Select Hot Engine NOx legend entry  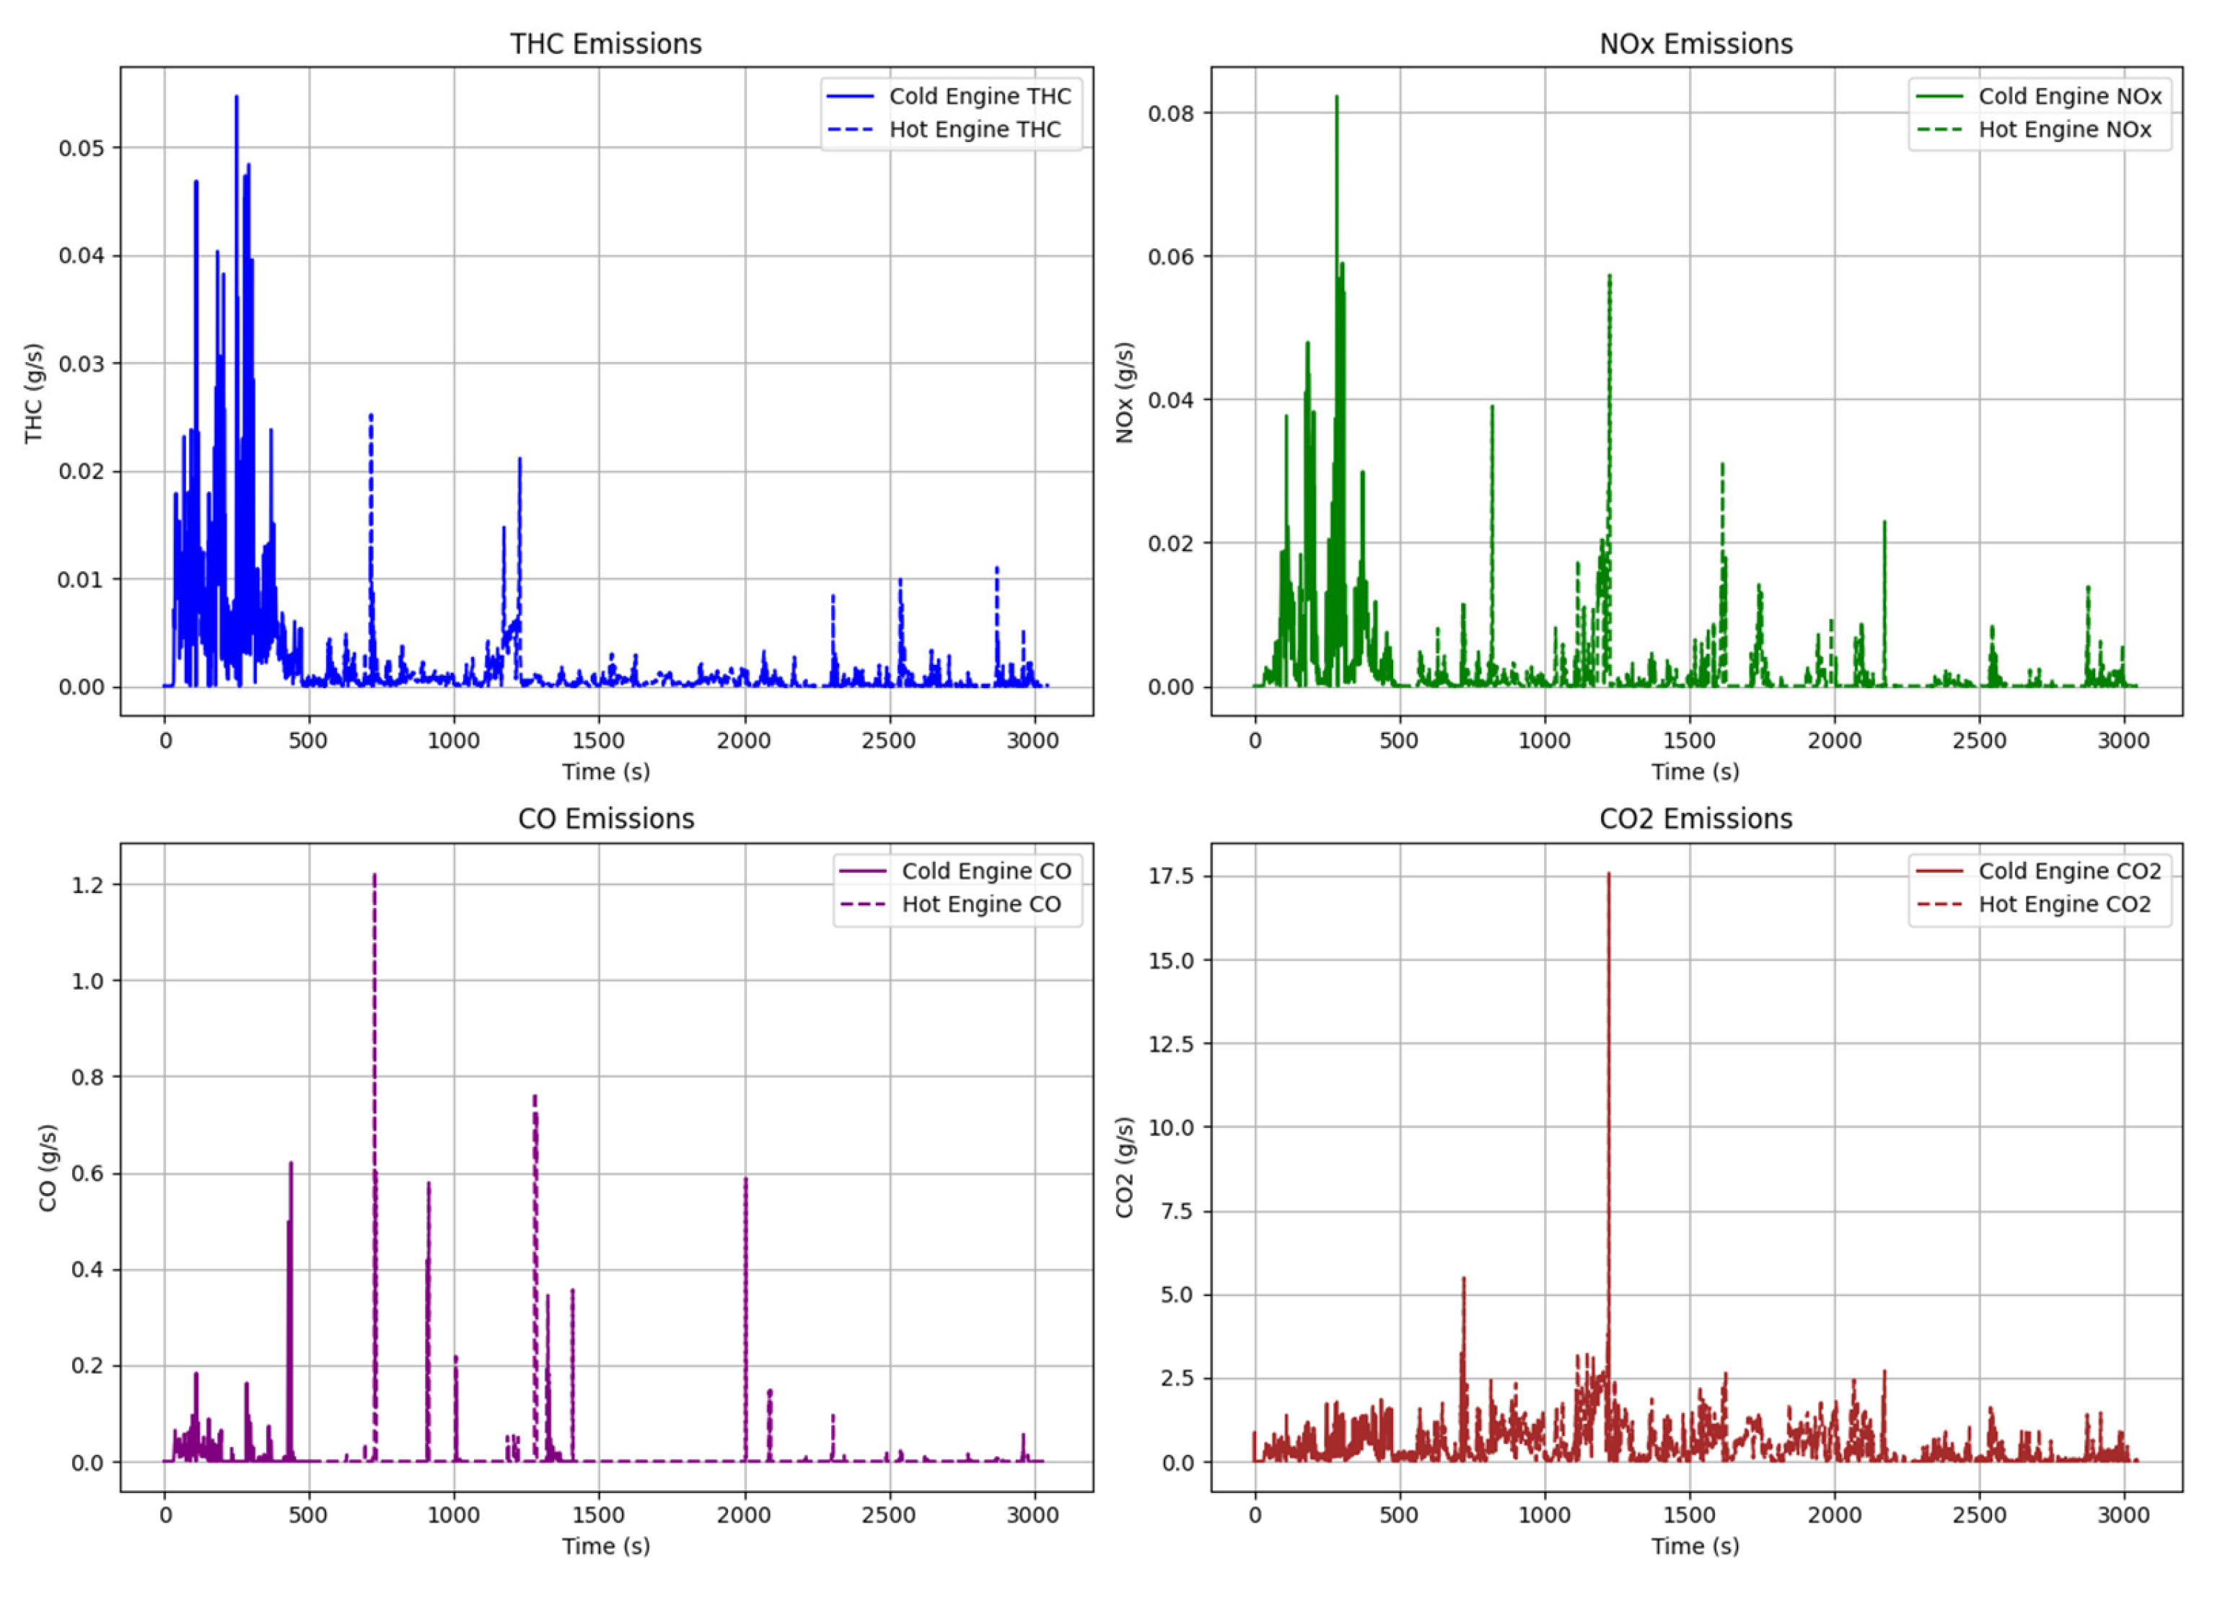[x=2064, y=129]
